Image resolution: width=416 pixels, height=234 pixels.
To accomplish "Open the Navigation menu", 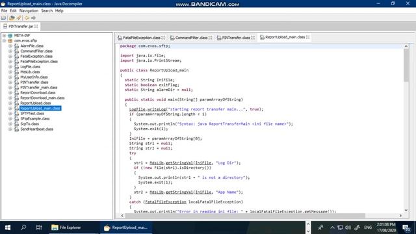I will (x=29, y=10).
